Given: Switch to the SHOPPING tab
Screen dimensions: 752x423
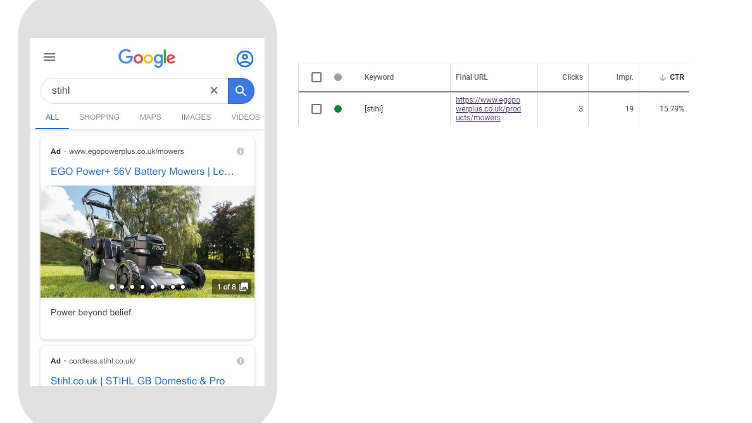Looking at the screenshot, I should coord(99,117).
